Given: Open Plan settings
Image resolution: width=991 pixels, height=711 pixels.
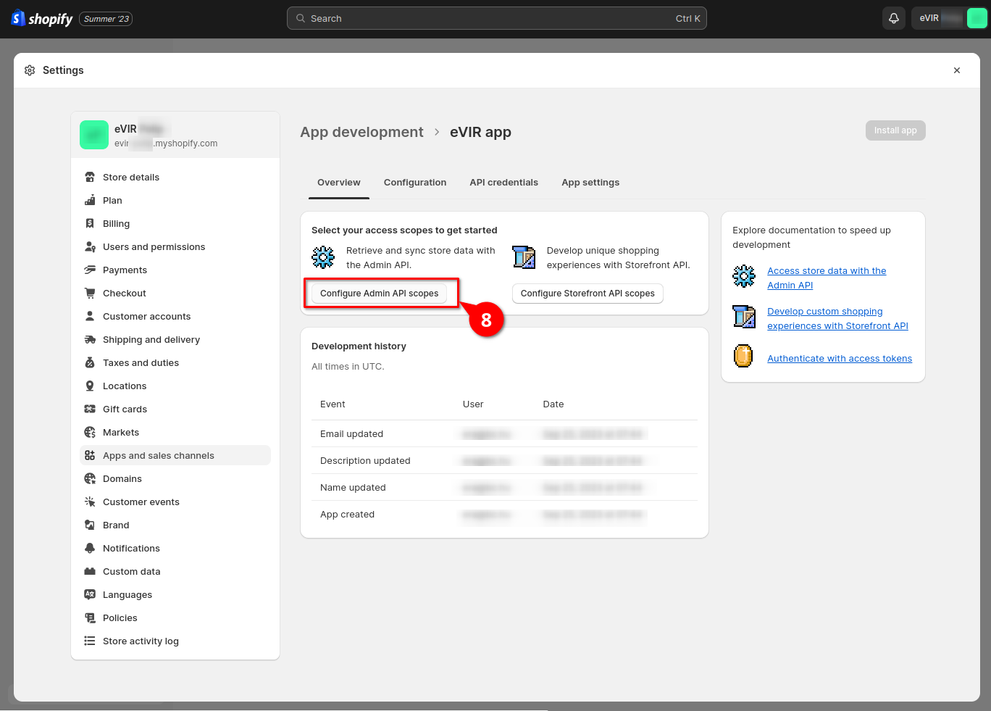Looking at the screenshot, I should click(x=175, y=200).
